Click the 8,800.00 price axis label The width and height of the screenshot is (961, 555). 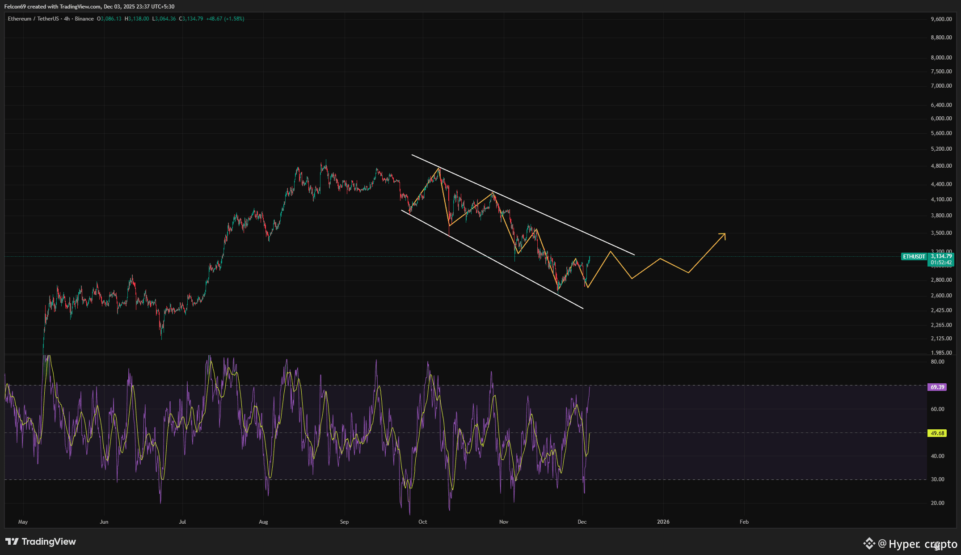click(x=941, y=38)
